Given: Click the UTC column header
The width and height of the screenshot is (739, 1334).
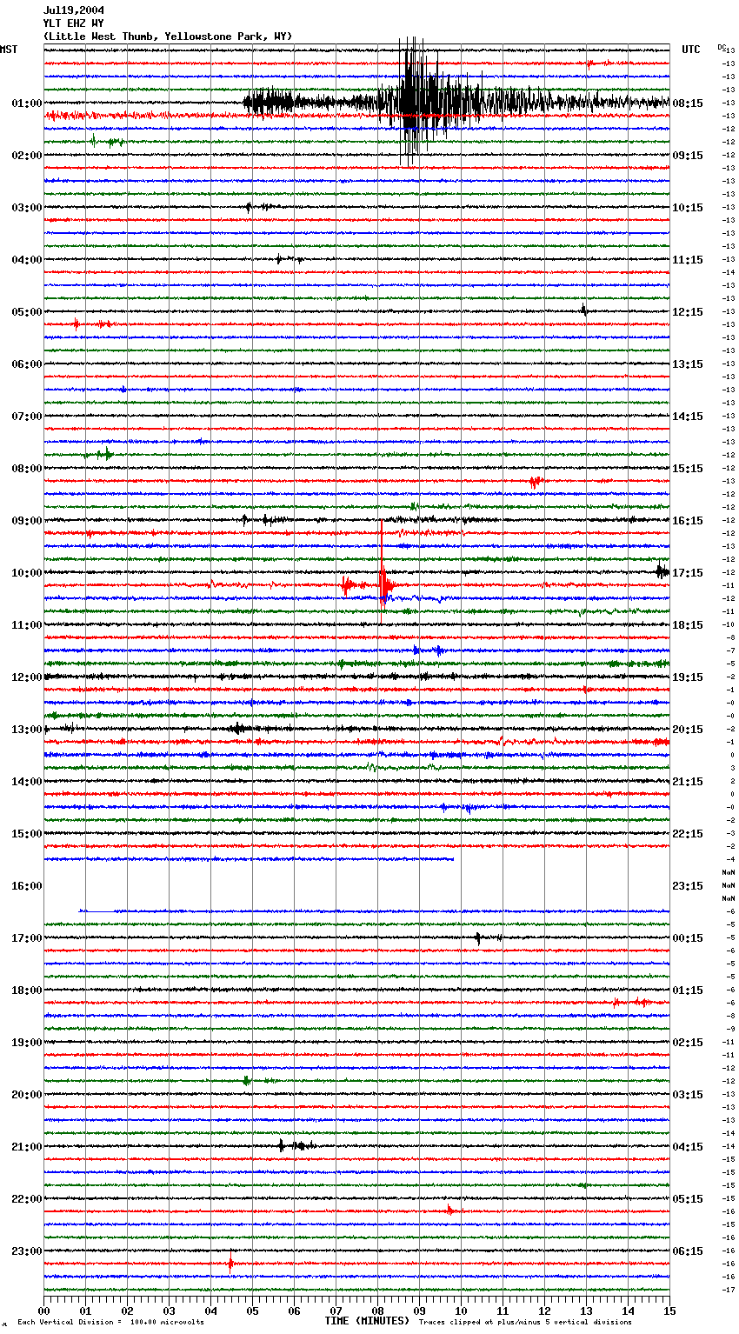Looking at the screenshot, I should point(691,50).
